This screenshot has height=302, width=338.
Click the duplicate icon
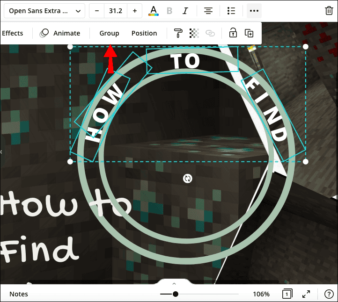coord(249,33)
